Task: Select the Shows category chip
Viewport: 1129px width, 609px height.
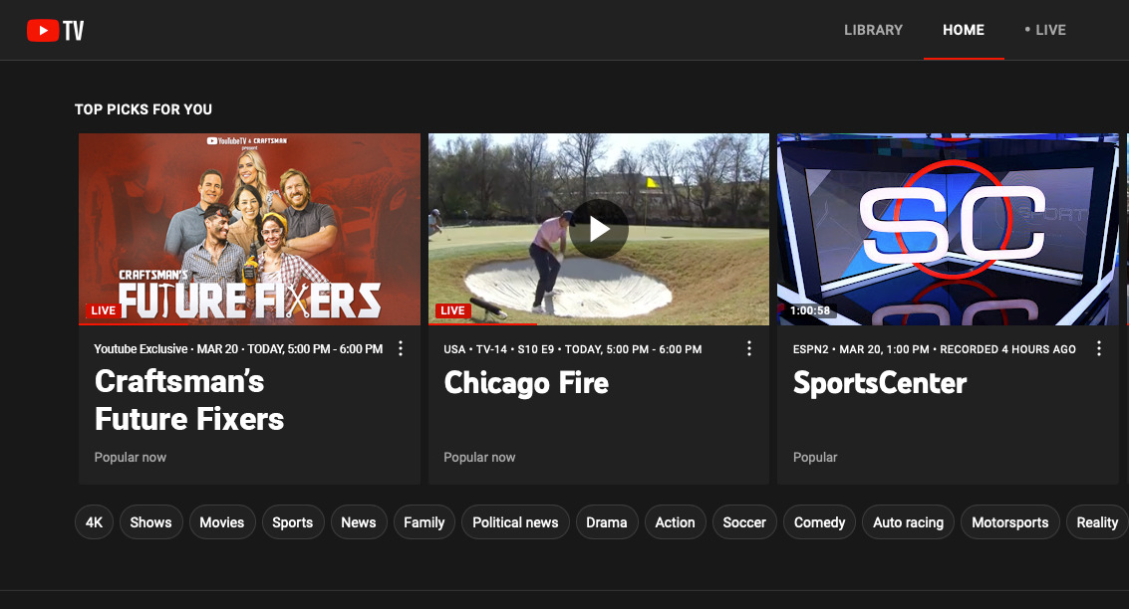Action: 151,522
